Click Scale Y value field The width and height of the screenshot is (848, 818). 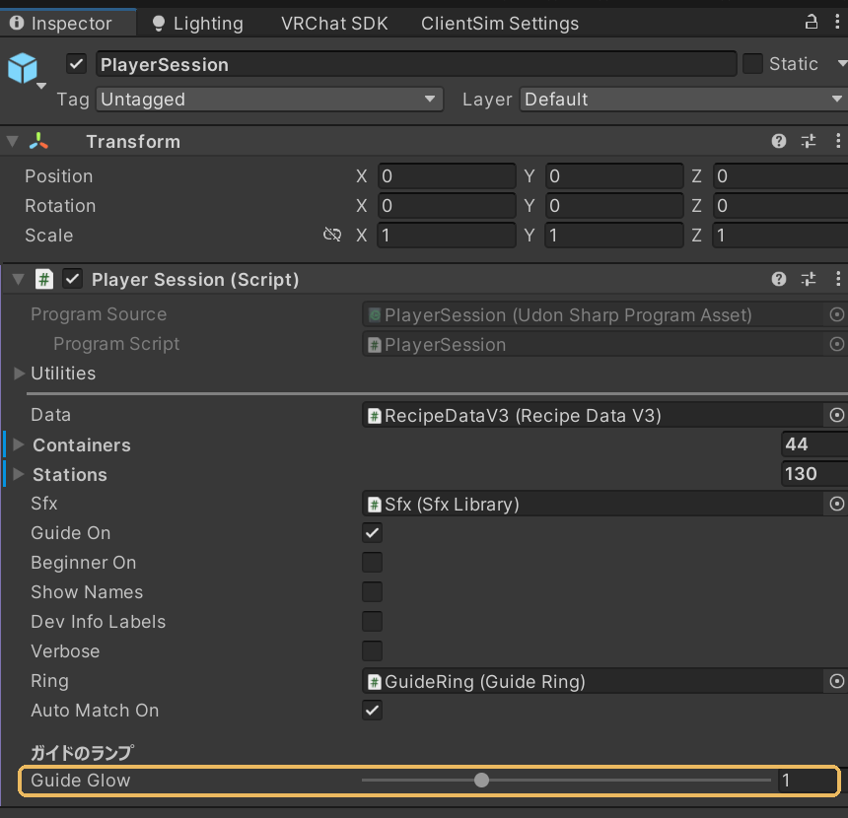coord(614,236)
